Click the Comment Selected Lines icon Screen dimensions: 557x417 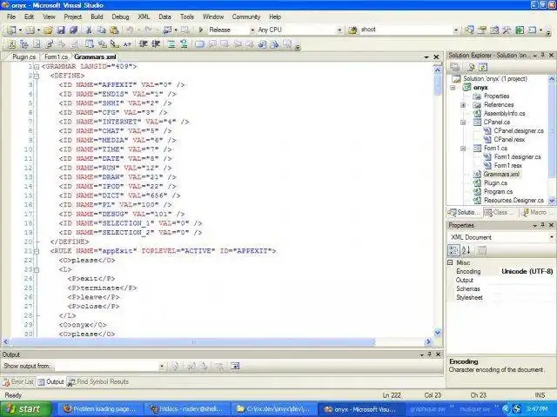point(171,44)
